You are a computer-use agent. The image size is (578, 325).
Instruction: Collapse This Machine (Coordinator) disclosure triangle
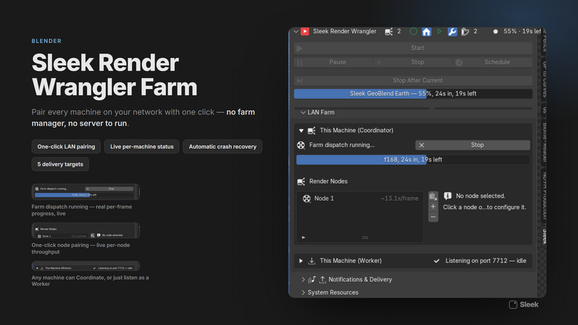(x=301, y=131)
